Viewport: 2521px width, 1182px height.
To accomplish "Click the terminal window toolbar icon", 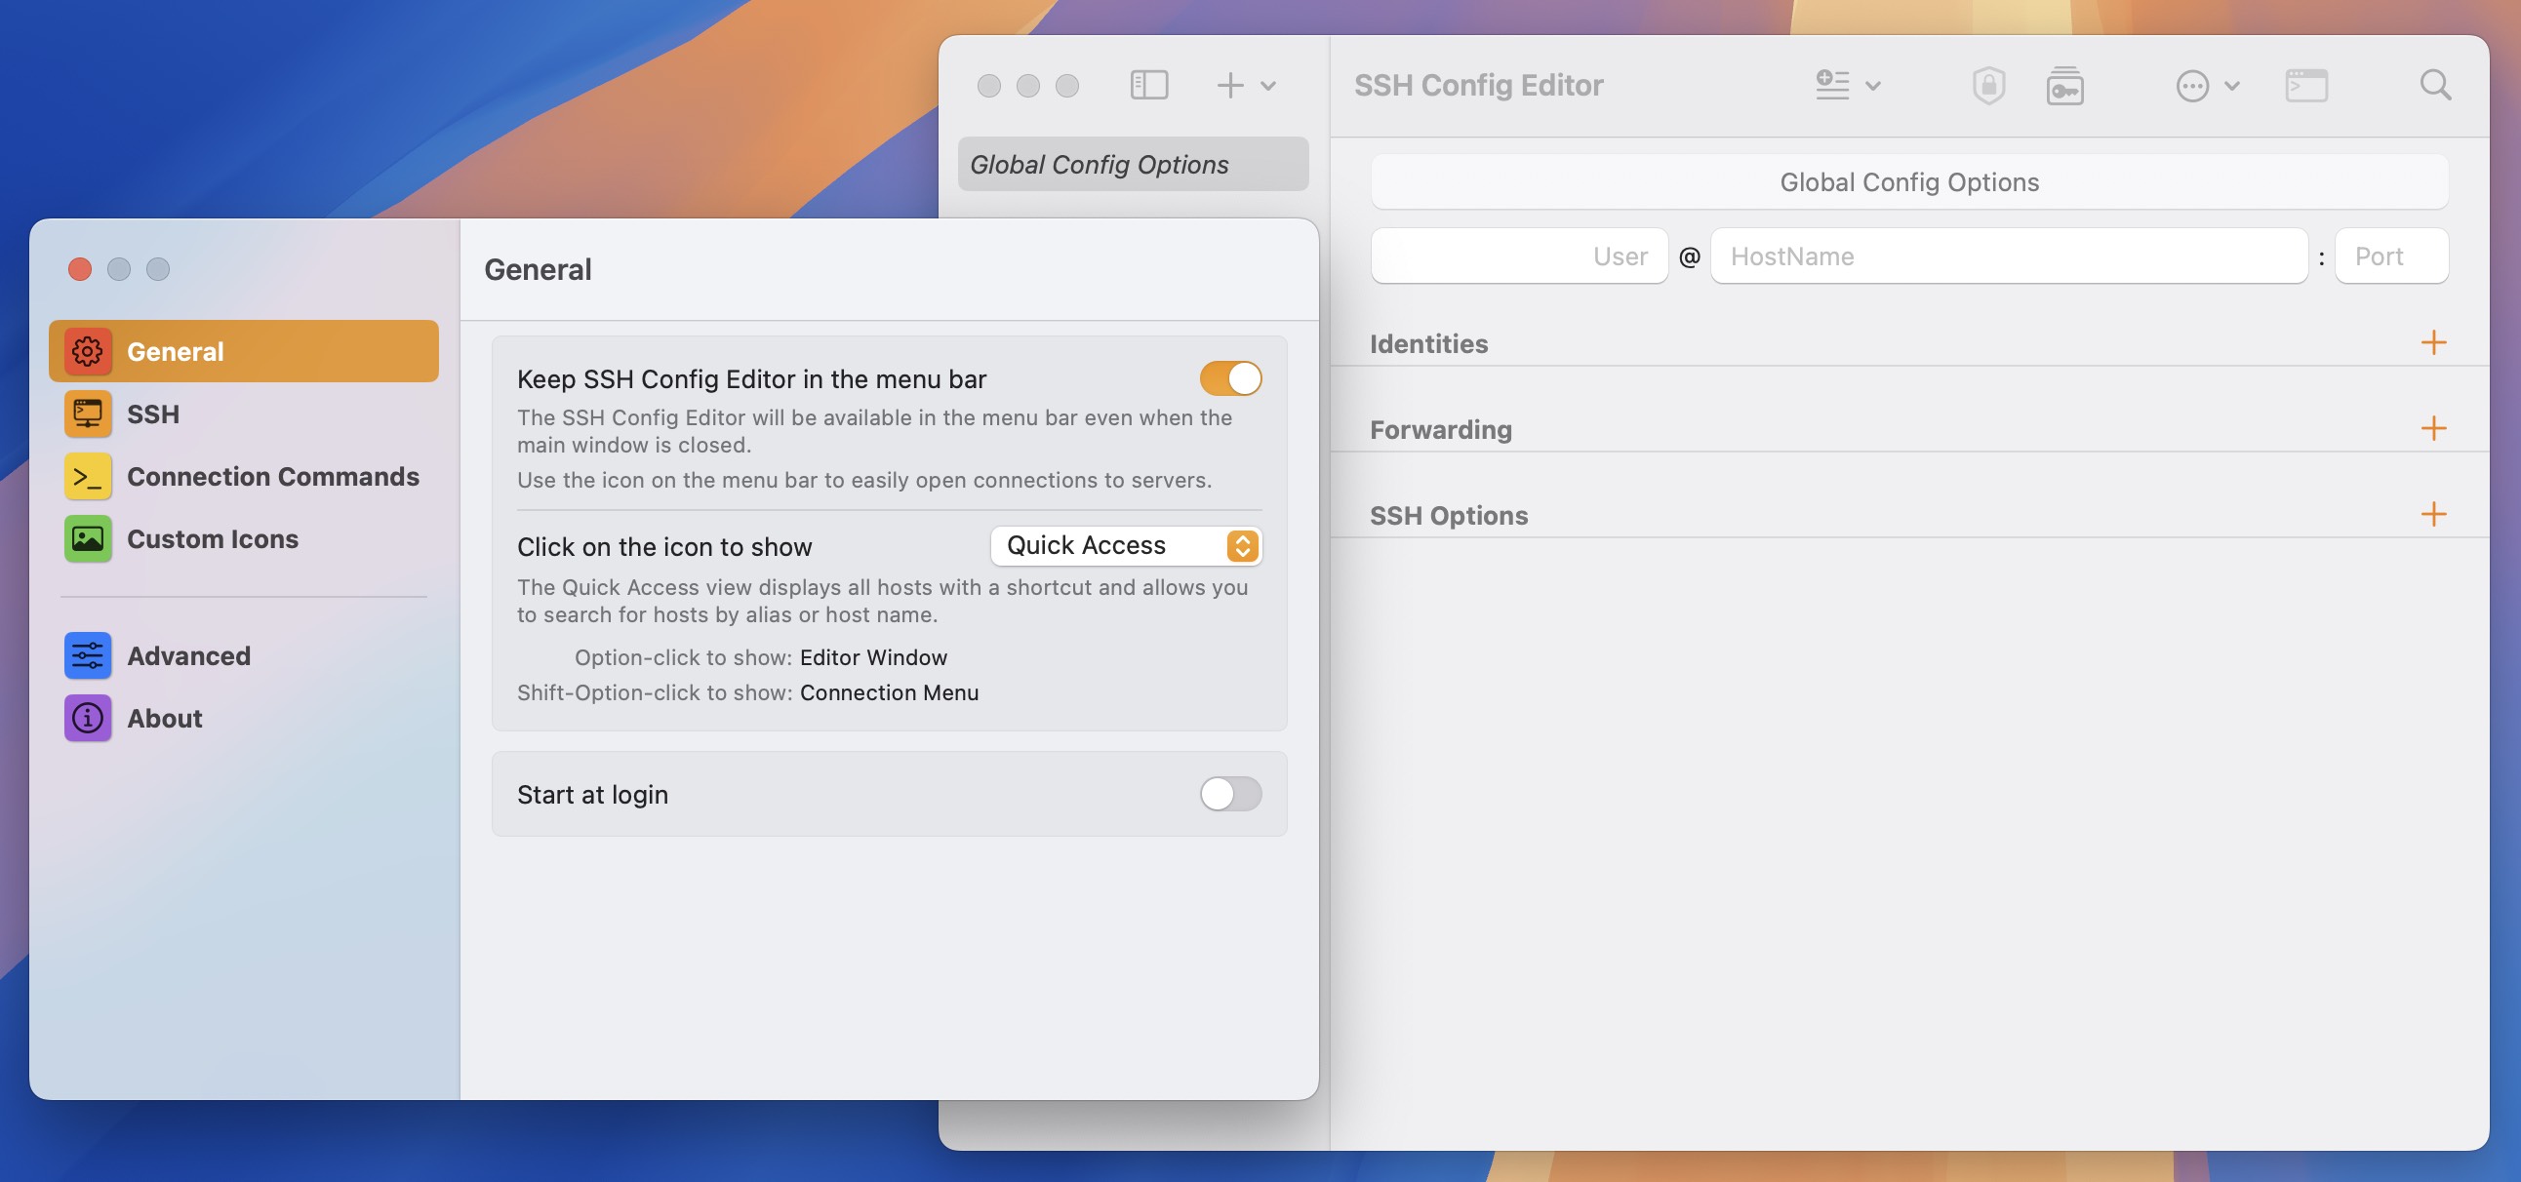I will click(x=2306, y=85).
